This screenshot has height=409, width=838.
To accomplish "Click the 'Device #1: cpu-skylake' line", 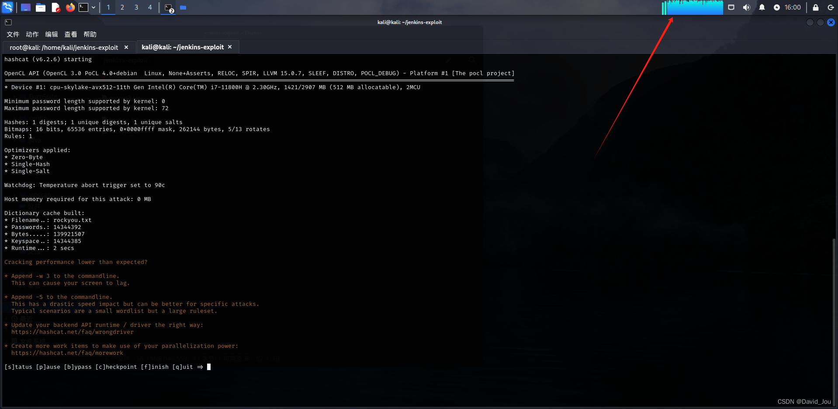I will point(212,87).
